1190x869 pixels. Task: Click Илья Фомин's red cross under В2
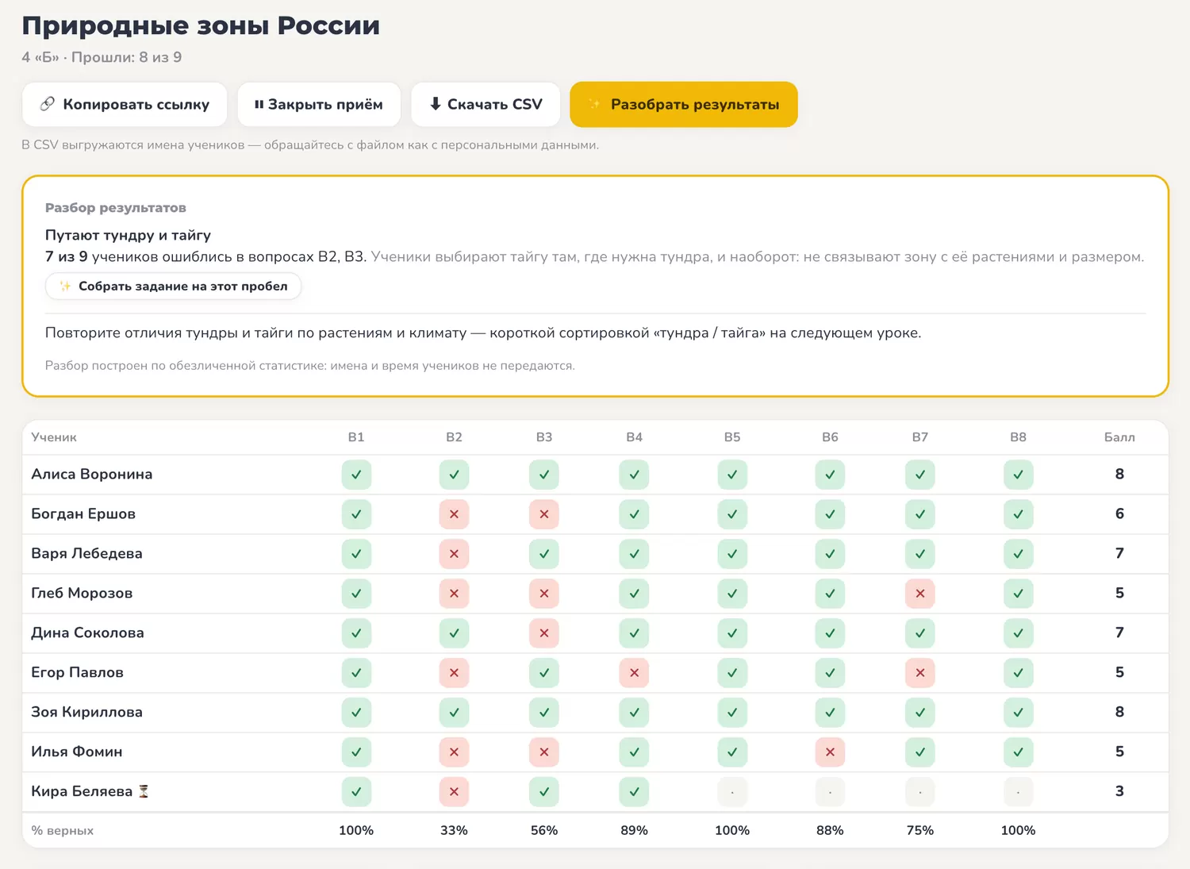454,752
